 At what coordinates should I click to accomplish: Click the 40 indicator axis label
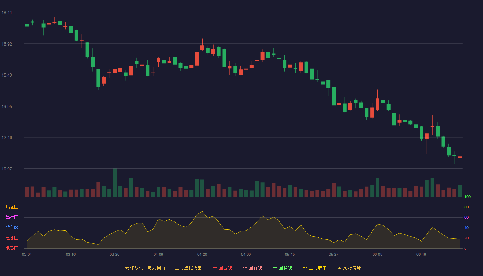point(466,228)
